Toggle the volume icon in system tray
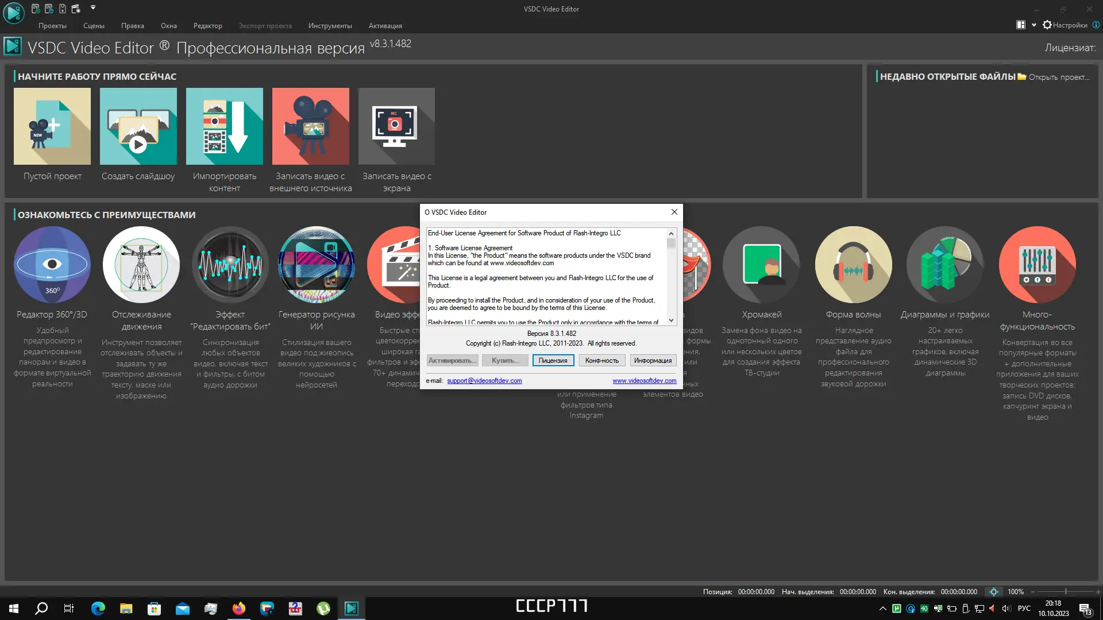The image size is (1103, 620). tap(1006, 609)
